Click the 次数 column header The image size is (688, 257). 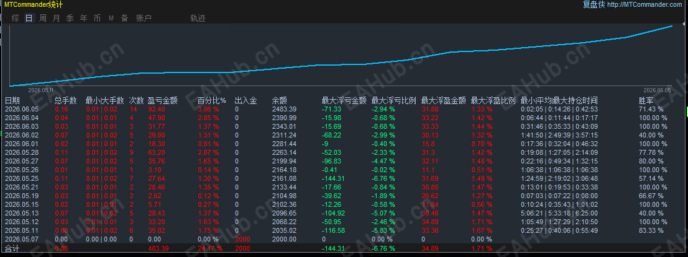pos(137,101)
